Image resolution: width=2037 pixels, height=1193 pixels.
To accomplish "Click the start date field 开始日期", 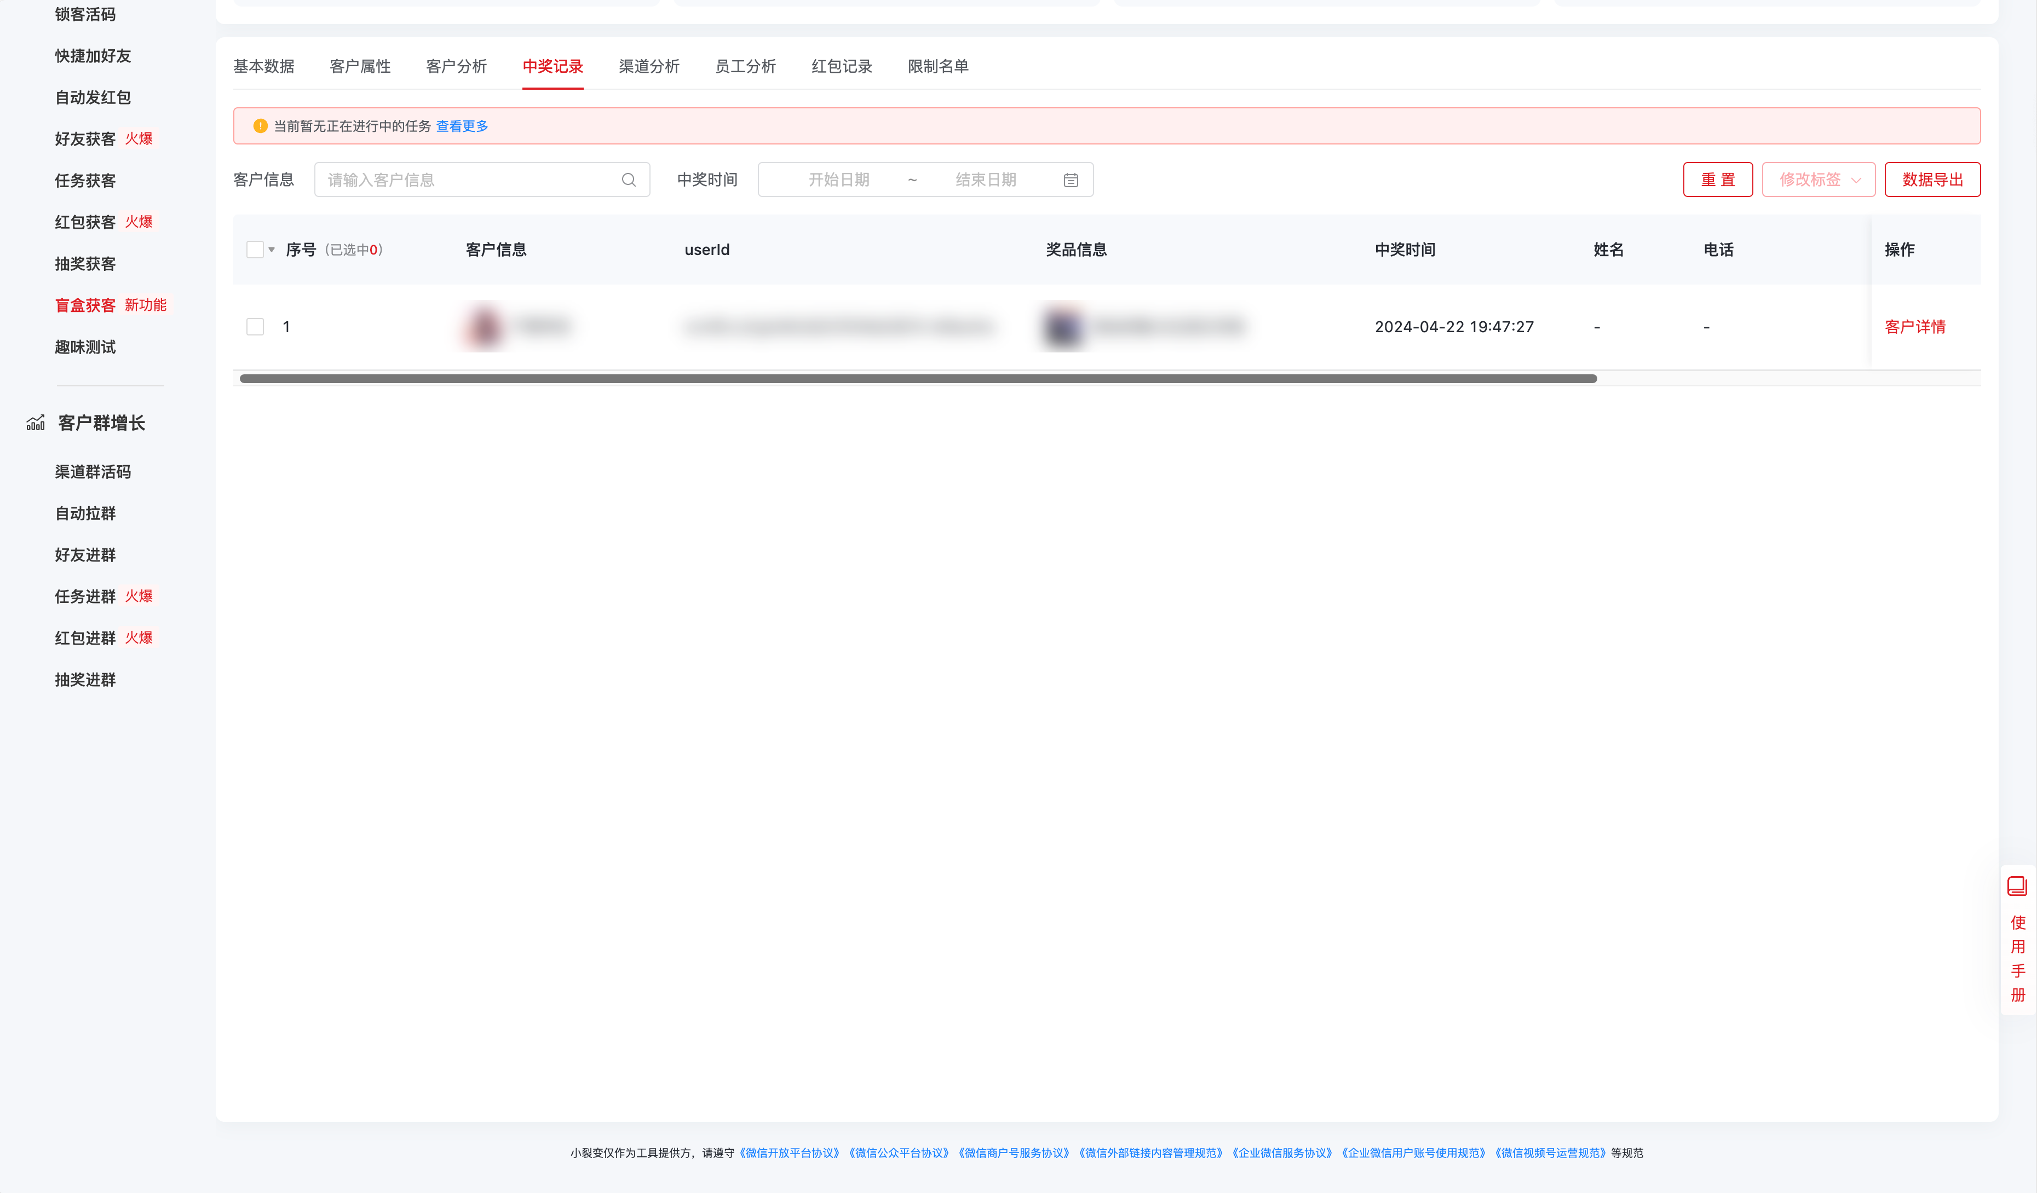I will click(841, 179).
